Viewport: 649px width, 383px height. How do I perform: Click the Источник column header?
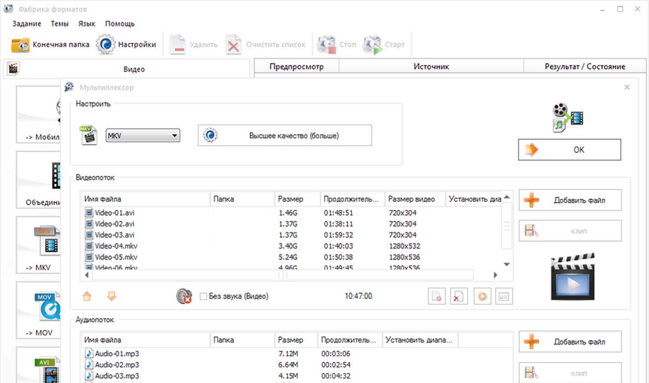coord(431,66)
